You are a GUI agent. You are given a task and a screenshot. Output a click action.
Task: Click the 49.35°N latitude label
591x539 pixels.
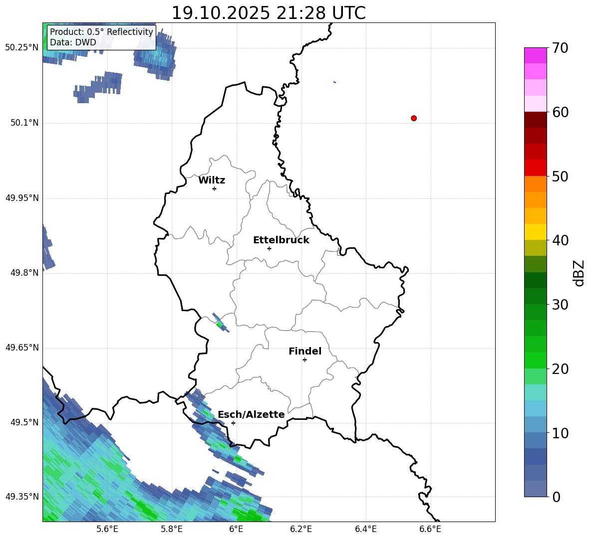(22, 497)
